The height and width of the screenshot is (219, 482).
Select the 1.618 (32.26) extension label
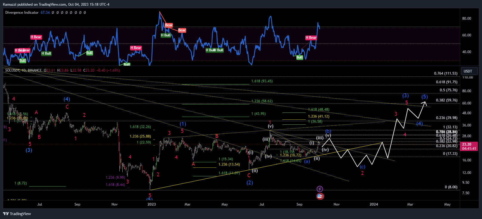tap(140, 127)
